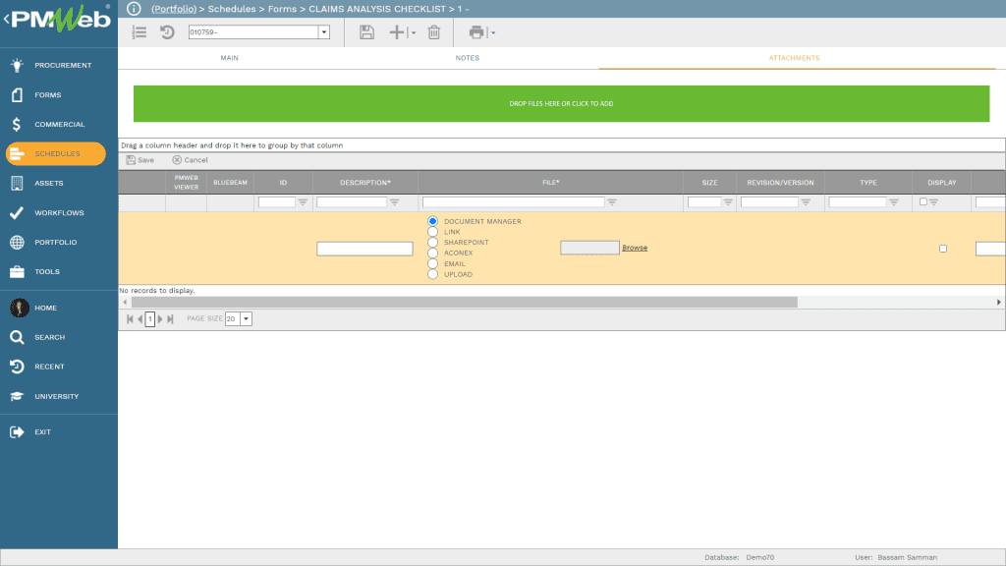
Task: Go to the last page of records
Action: (171, 319)
